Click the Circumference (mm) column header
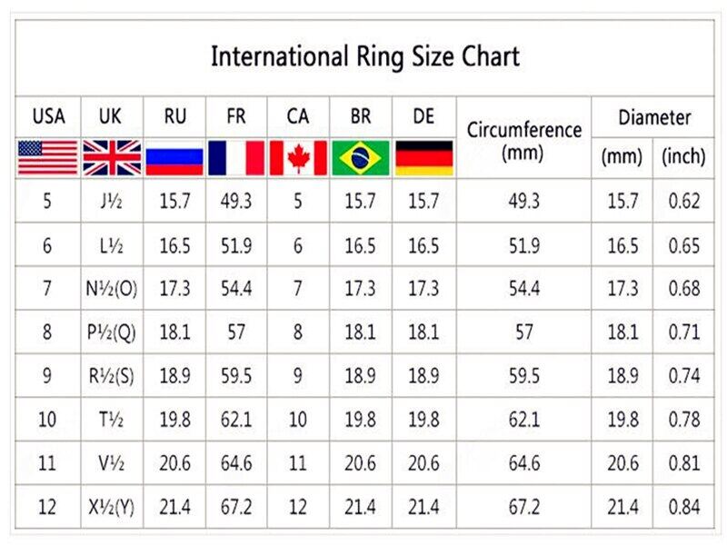727x545 pixels. pos(523,140)
